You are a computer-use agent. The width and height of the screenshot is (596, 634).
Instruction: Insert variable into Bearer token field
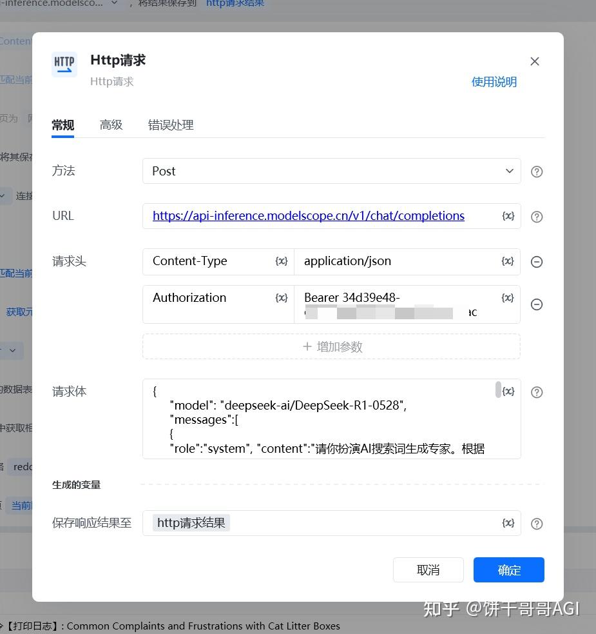(x=508, y=298)
